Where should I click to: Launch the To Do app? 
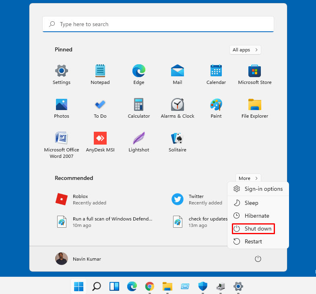[100, 108]
